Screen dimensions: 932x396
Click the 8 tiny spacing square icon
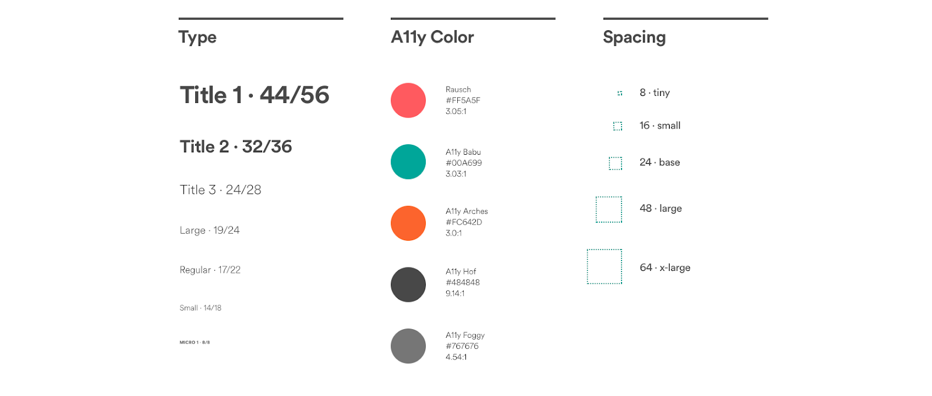620,93
